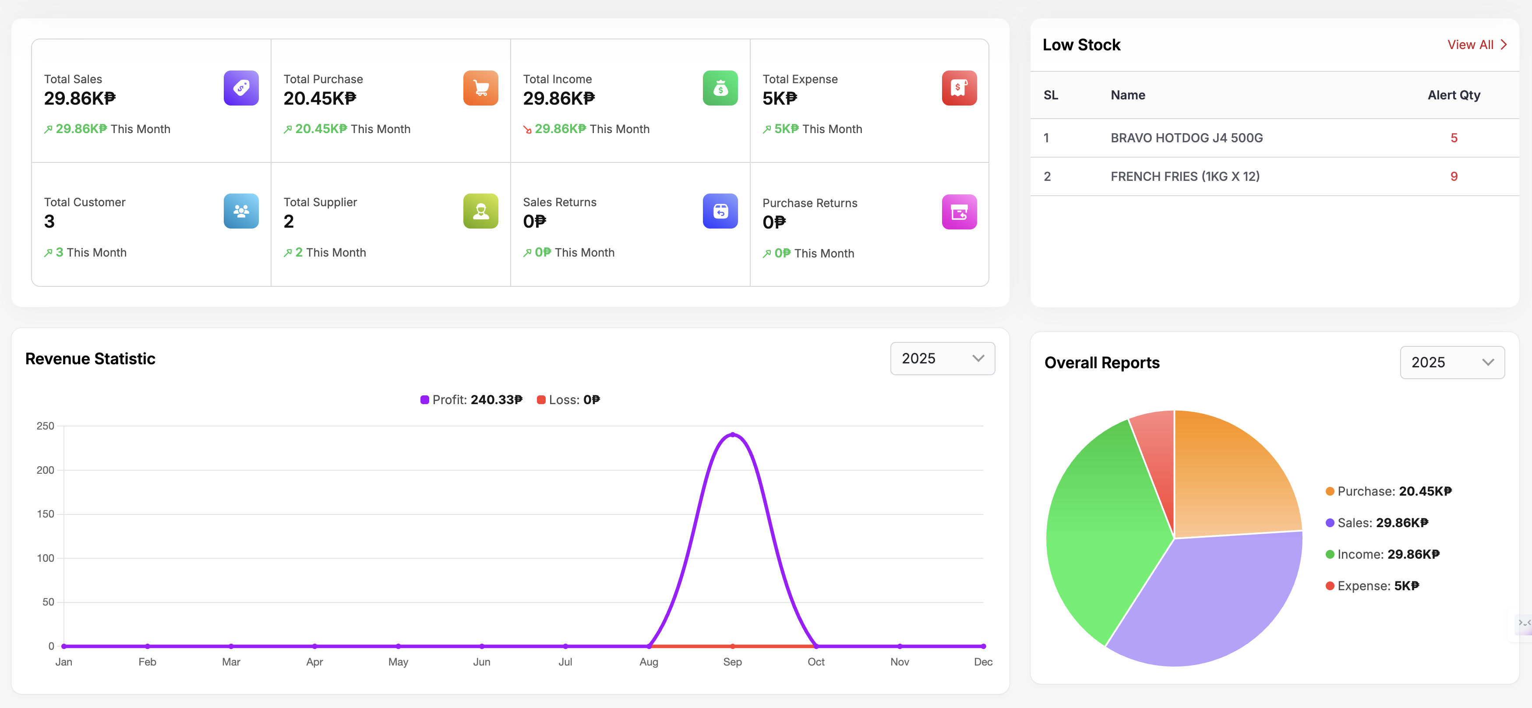Select the BRAVO HOTDOG J4 500G row
Screen dimensions: 1532x708
point(1186,138)
